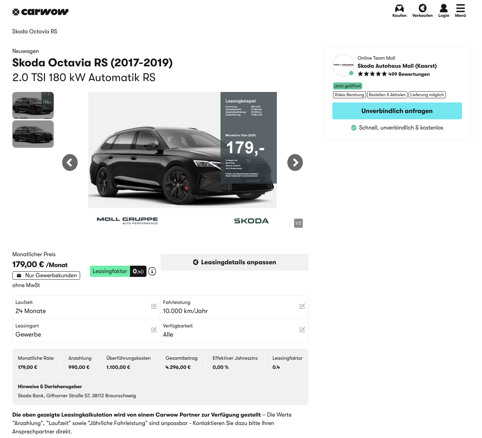Show the previous car image
This screenshot has width=482, height=438.
click(x=70, y=162)
